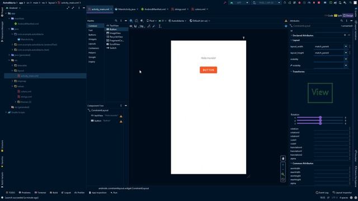Open the run configuration app dropdown
Viewport: 358px width, 201px height.
coord(239,3)
